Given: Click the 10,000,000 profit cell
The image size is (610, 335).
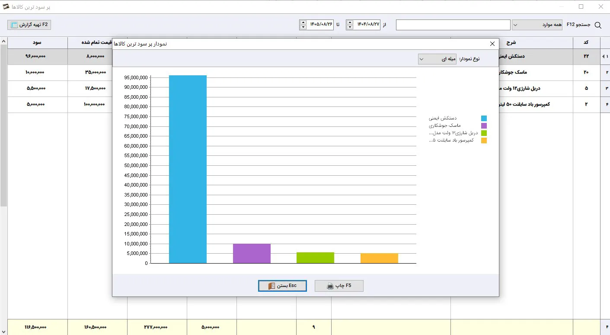Looking at the screenshot, I should [x=38, y=72].
